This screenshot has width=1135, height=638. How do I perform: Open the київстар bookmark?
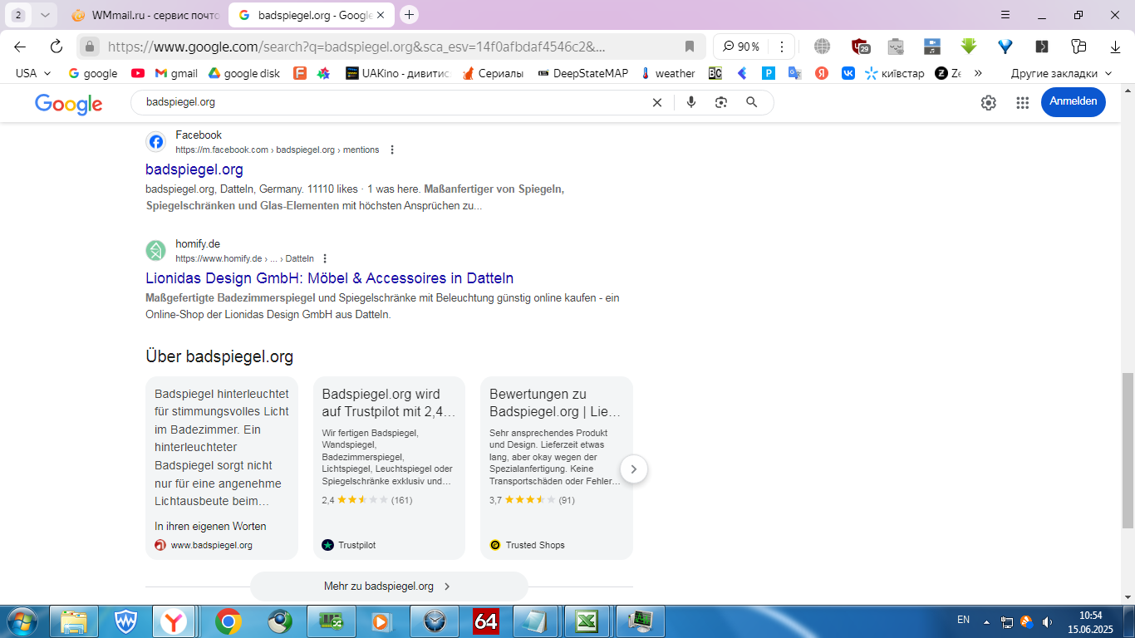pyautogui.click(x=894, y=73)
